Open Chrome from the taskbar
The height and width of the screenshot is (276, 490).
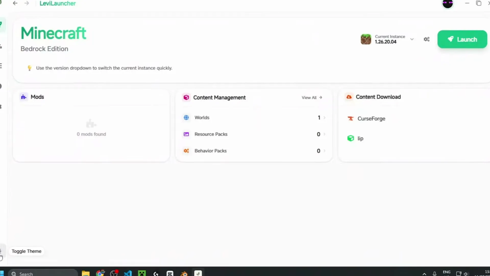(x=100, y=273)
